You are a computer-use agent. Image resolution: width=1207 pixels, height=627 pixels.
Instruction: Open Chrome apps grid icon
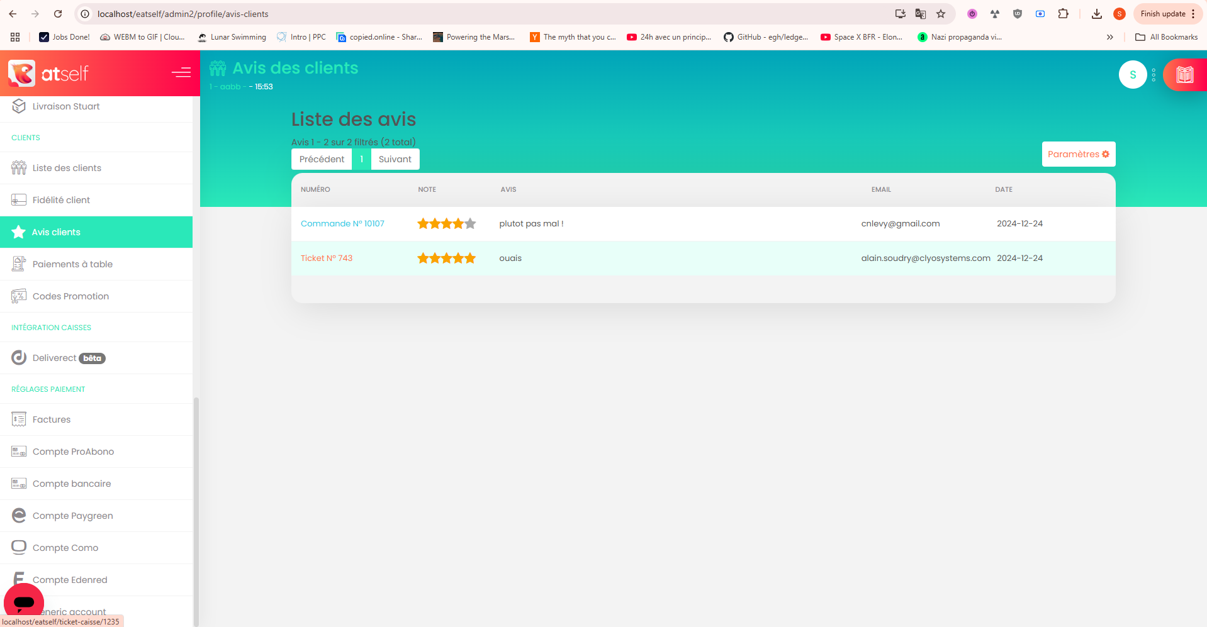click(15, 37)
